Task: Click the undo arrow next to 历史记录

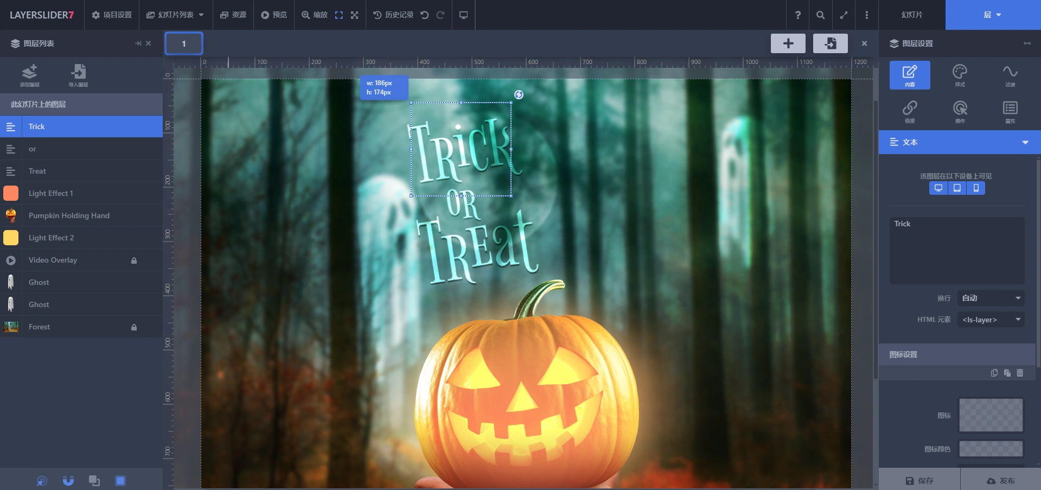Action: point(424,15)
